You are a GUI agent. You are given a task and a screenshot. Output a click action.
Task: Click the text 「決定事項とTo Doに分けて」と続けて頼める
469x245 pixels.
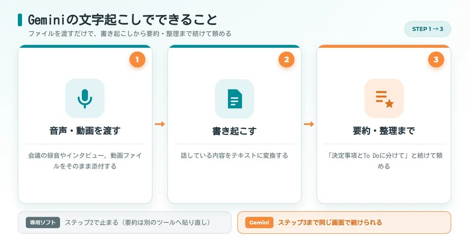384,161
